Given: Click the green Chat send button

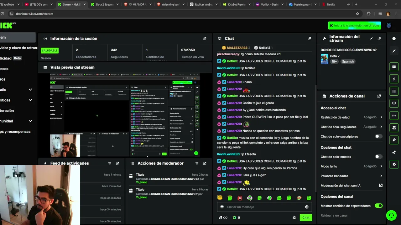Looking at the screenshot, I should click(306, 217).
